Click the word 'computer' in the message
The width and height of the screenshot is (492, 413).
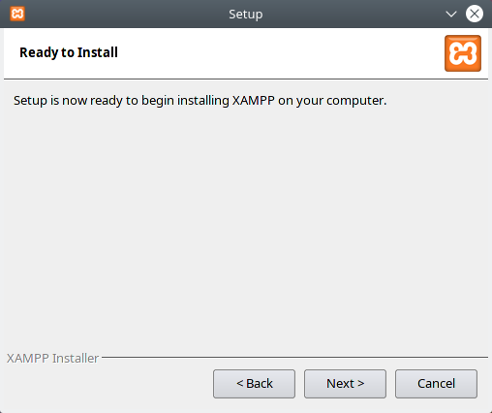(x=354, y=101)
